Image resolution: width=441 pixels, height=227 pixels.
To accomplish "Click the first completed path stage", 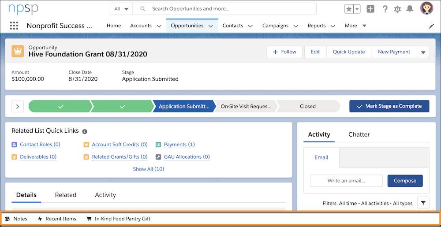I will click(x=60, y=107).
